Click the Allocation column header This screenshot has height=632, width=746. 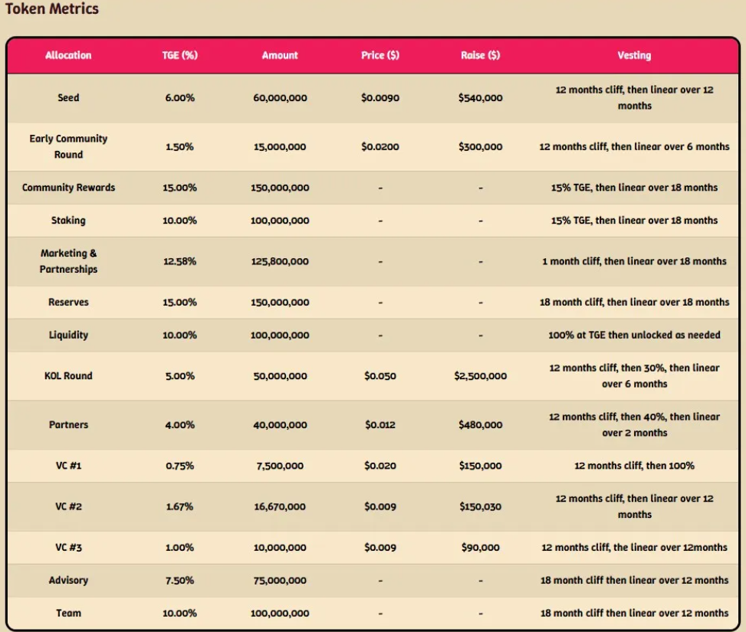point(68,55)
